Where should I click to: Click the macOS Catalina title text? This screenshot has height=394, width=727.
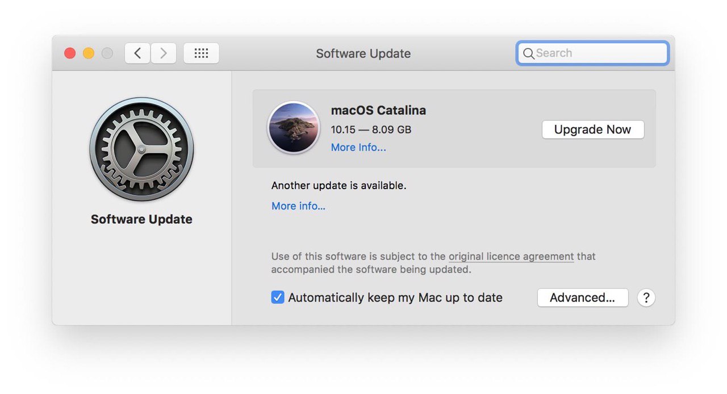pyautogui.click(x=378, y=110)
